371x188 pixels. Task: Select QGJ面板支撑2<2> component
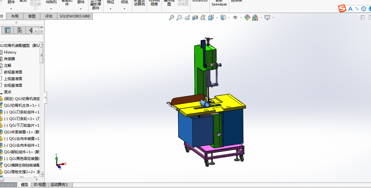coord(22,172)
